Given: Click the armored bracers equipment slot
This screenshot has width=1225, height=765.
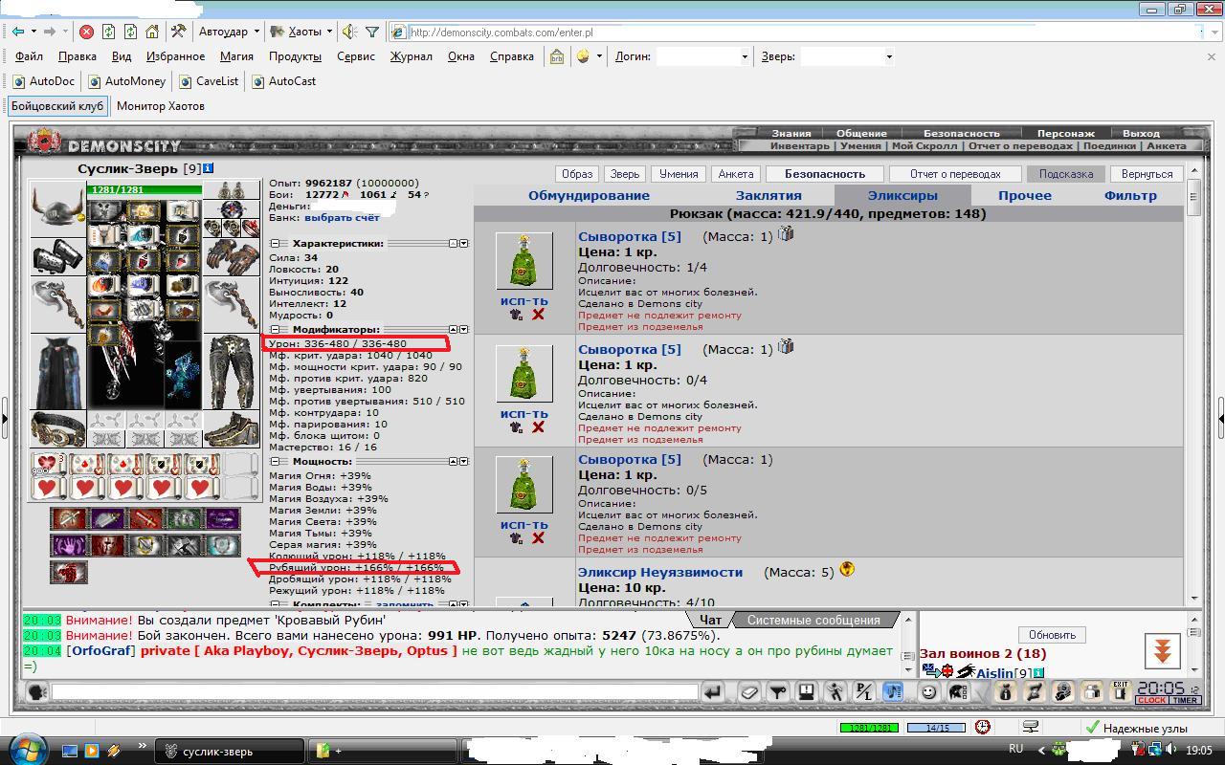Looking at the screenshot, I should coord(57,255).
